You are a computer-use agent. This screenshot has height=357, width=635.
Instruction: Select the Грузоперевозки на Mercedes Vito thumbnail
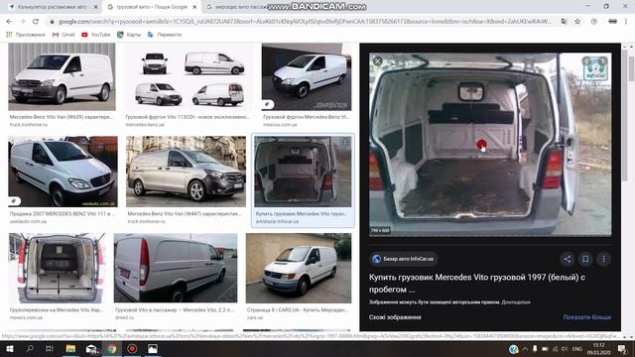(x=58, y=268)
